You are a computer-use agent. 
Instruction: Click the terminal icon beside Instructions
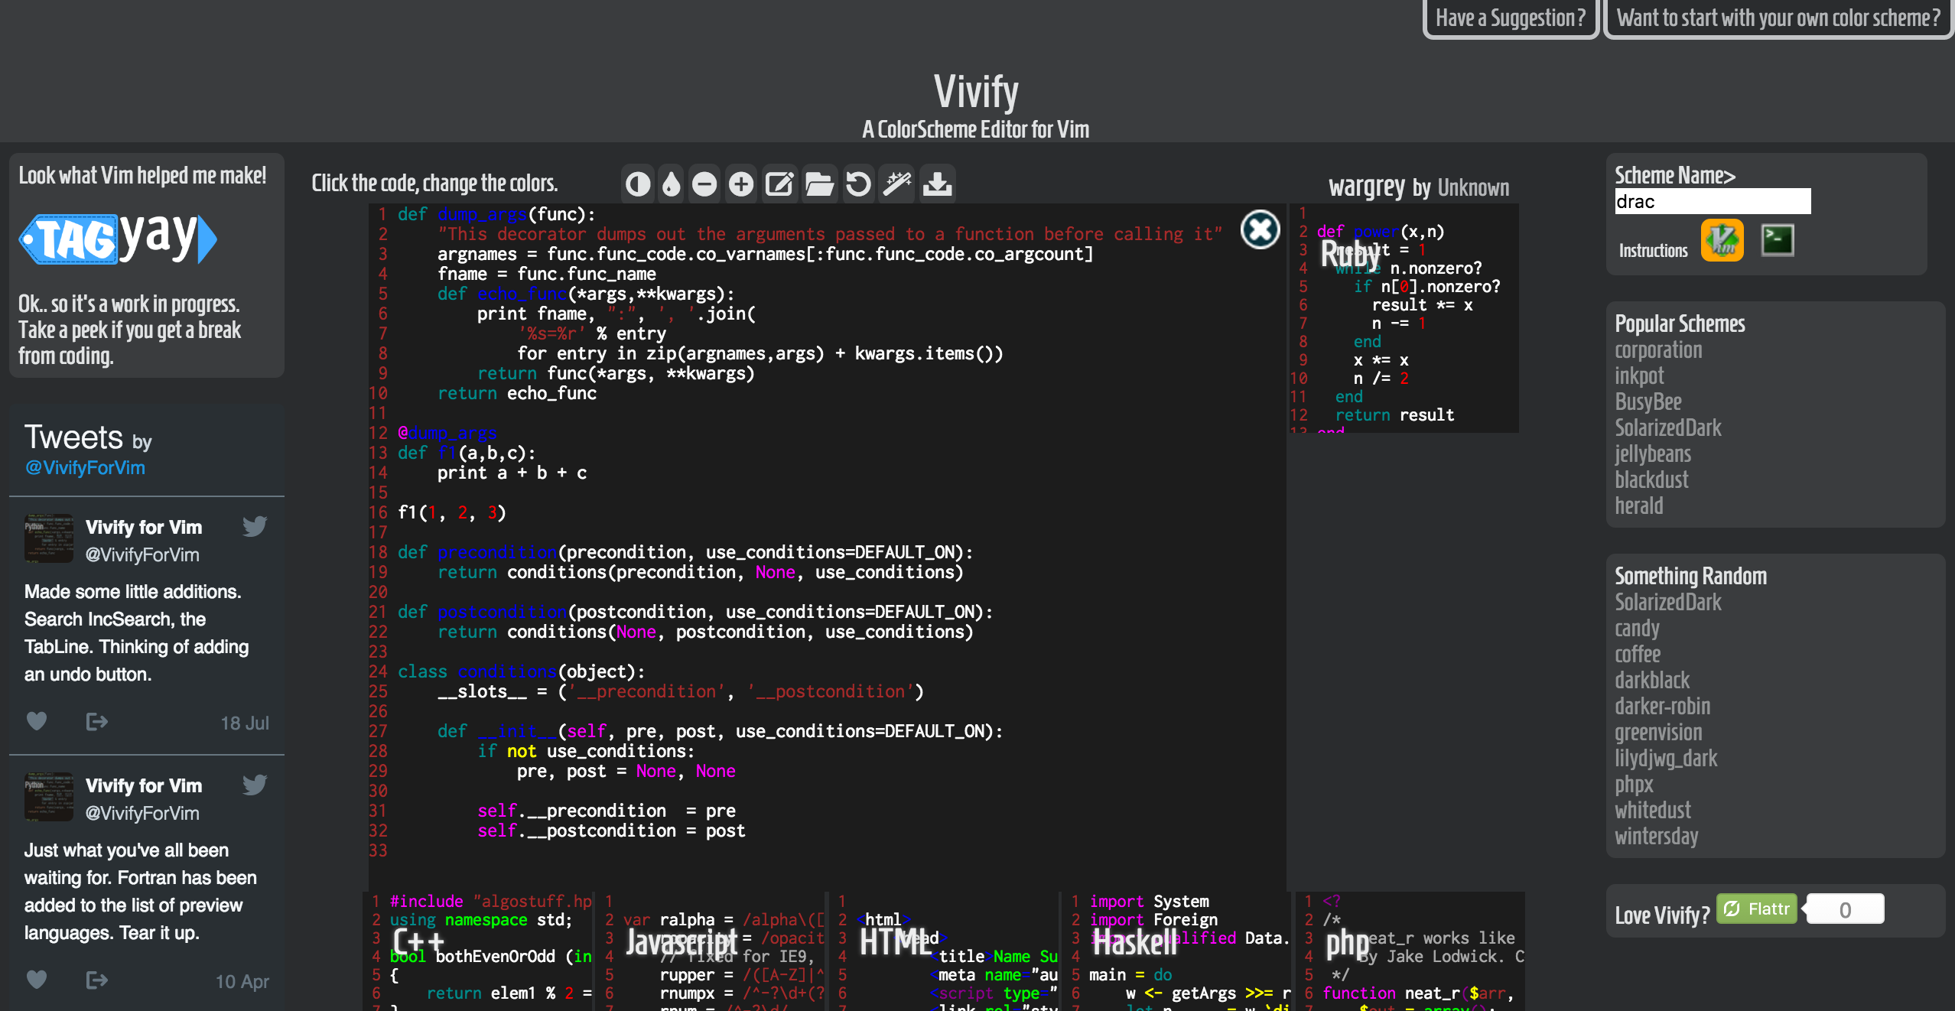tap(1777, 240)
